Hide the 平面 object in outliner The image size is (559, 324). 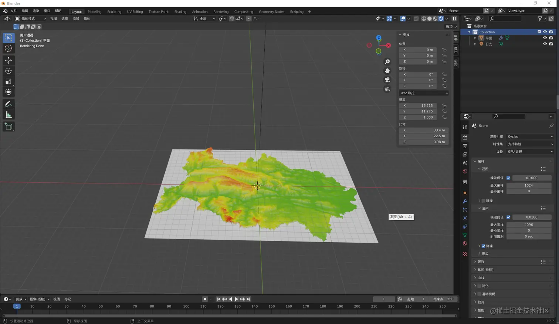[545, 38]
